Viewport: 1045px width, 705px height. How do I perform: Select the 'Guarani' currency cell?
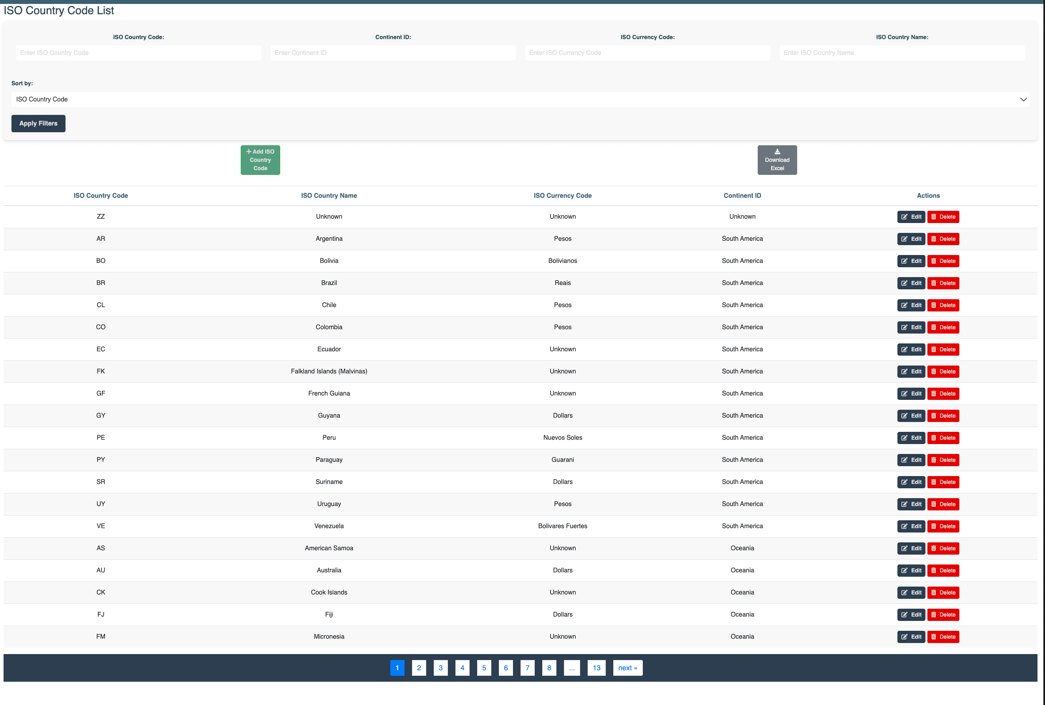[x=563, y=459]
